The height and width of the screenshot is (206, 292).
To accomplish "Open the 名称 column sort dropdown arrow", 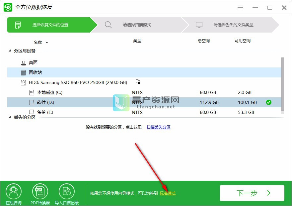I will click(47, 43).
